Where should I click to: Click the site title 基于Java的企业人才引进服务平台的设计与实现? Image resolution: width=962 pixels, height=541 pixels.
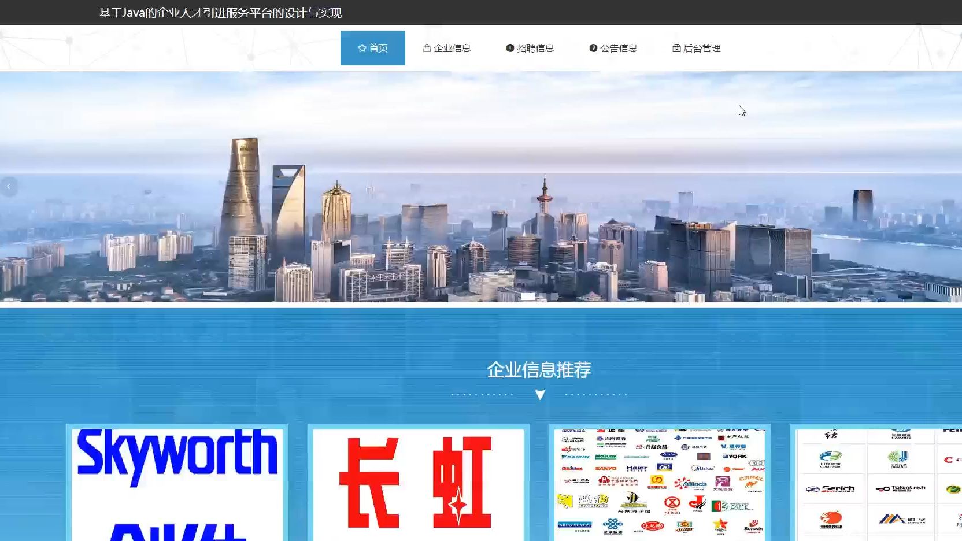click(x=220, y=13)
